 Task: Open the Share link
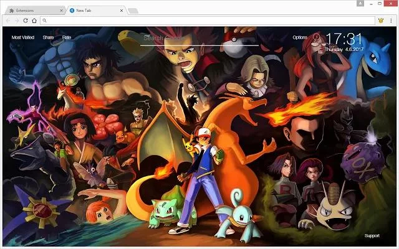[x=48, y=37]
